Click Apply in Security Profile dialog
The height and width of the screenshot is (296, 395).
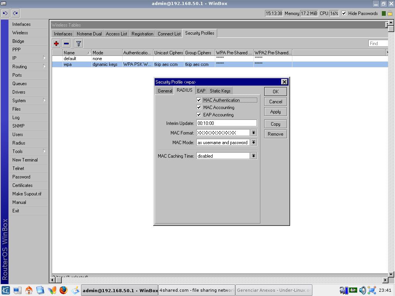point(275,112)
